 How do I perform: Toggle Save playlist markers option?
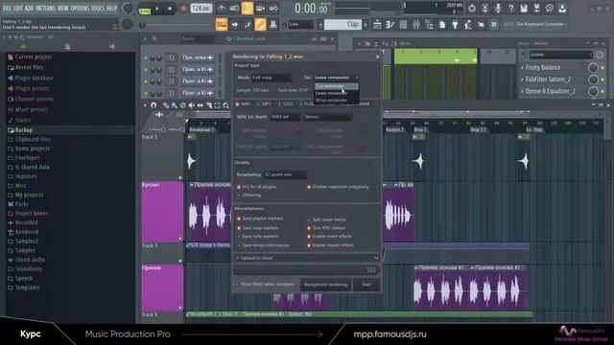coord(260,218)
